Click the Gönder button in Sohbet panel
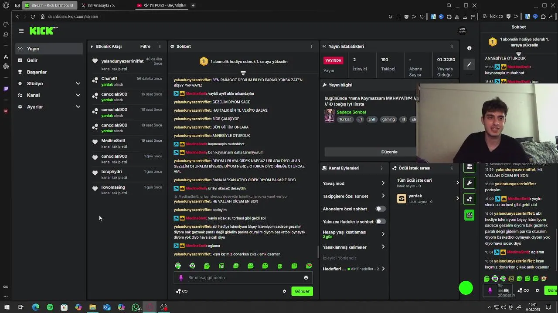 coord(302,291)
